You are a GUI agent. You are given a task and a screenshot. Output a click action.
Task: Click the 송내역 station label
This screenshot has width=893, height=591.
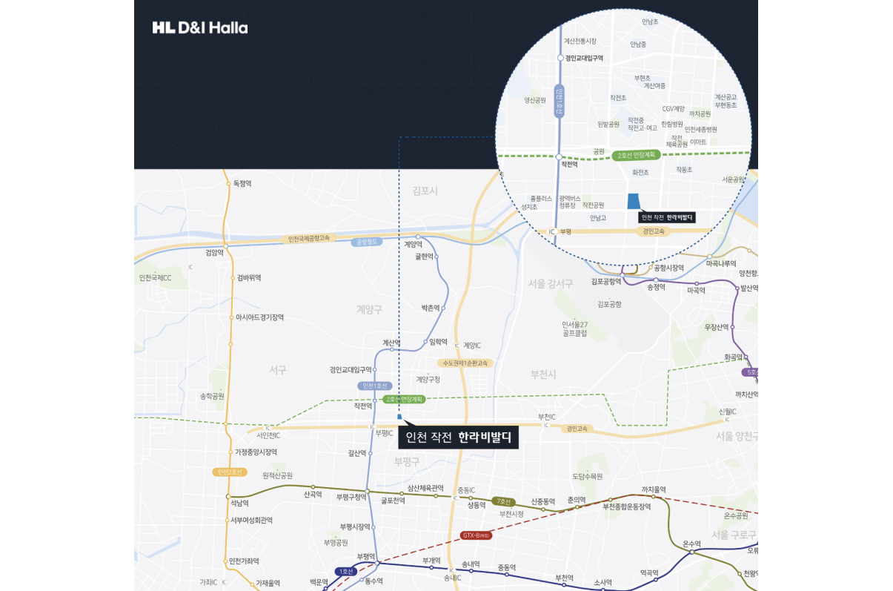click(x=471, y=564)
